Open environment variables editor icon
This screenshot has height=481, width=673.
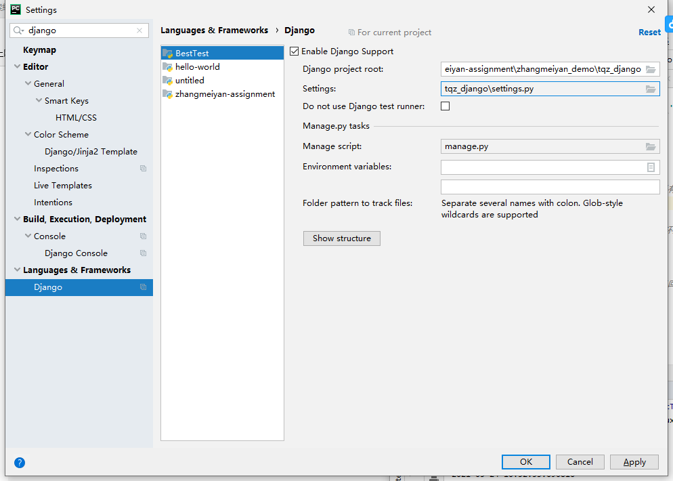click(651, 167)
